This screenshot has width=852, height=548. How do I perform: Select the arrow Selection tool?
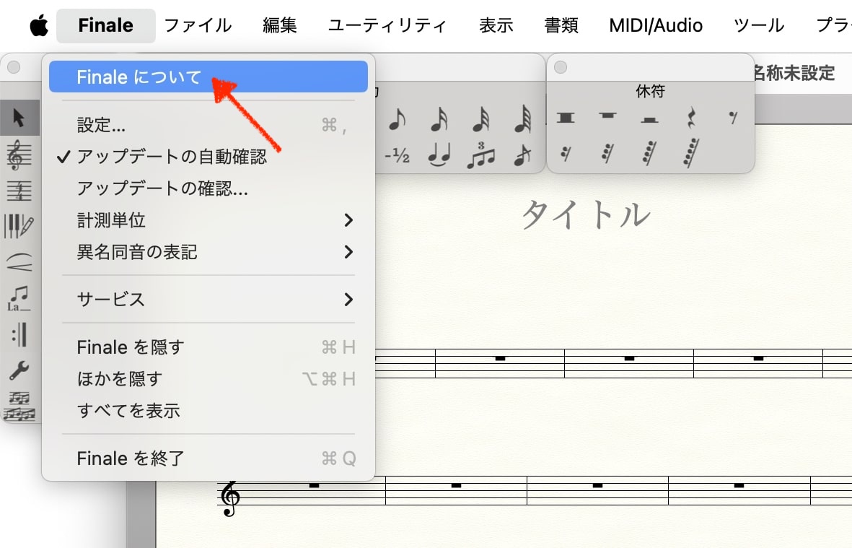click(19, 118)
